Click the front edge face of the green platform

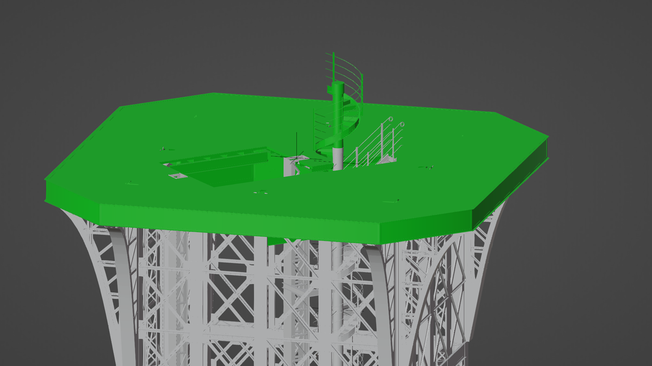pos(239,220)
